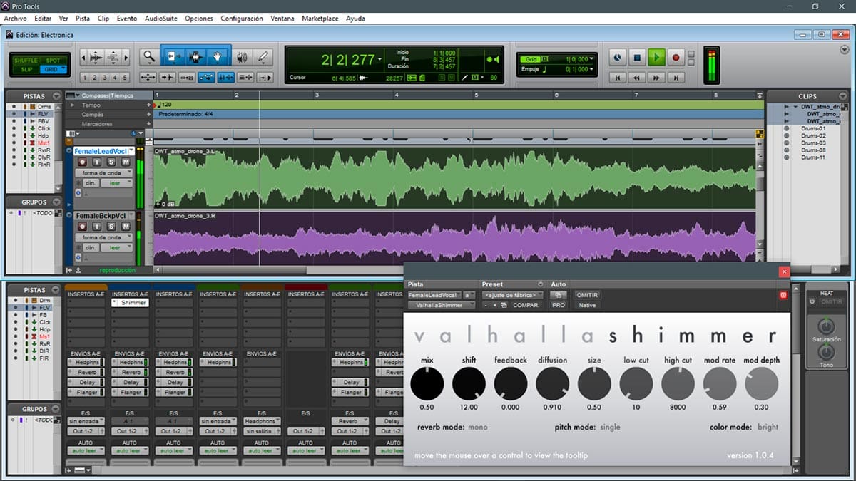Open the Marketplace menu

pyautogui.click(x=320, y=19)
